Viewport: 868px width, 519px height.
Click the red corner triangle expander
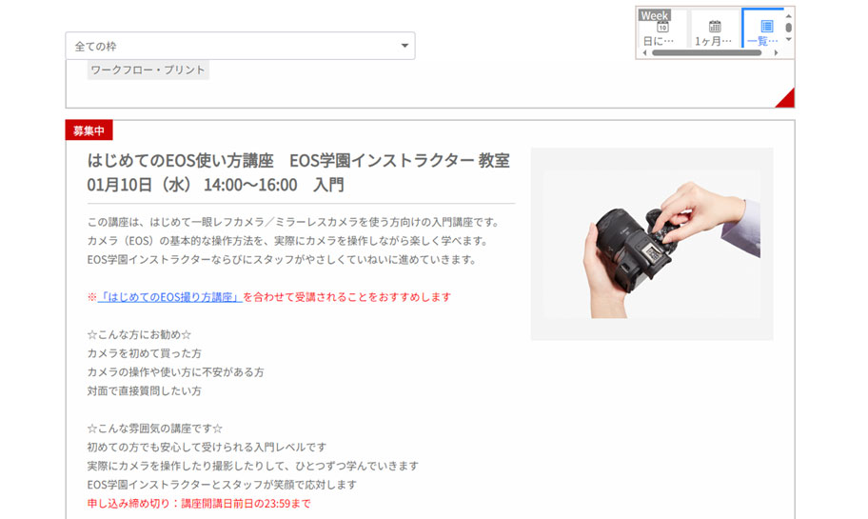[785, 98]
